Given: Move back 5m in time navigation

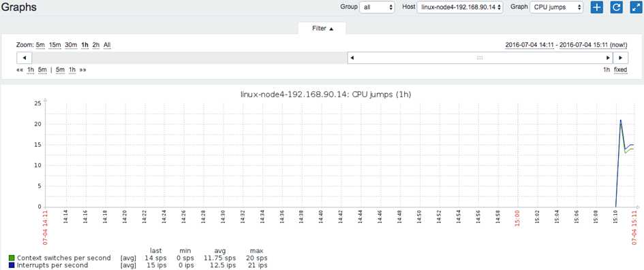Looking at the screenshot, I should pyautogui.click(x=42, y=69).
